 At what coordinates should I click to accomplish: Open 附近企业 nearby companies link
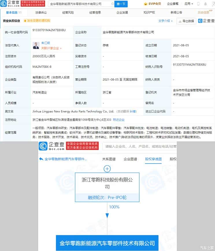tap(118, 120)
